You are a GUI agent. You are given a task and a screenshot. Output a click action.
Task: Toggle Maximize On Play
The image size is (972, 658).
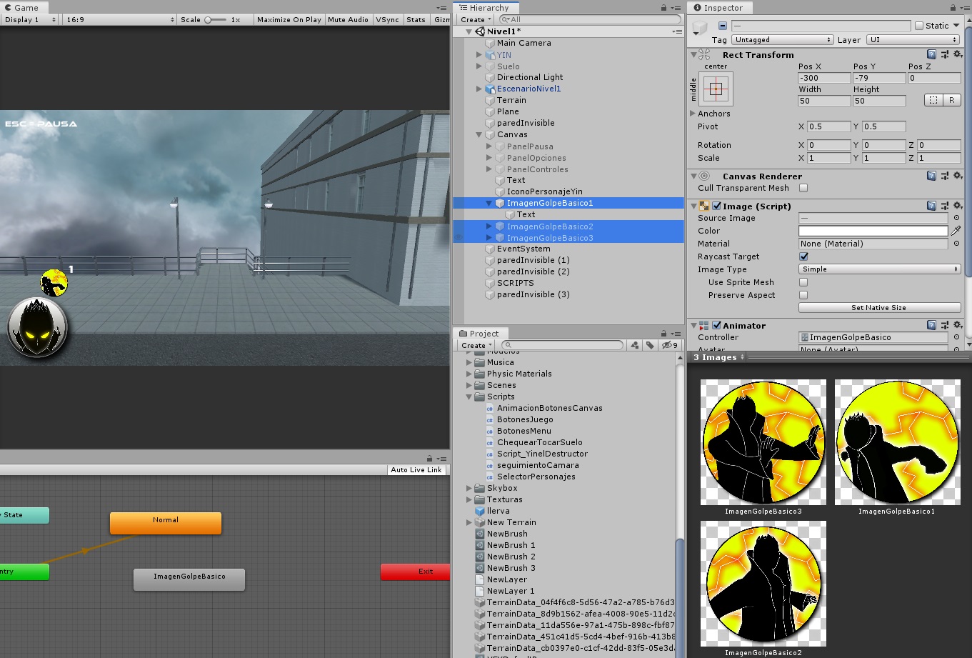coord(289,19)
